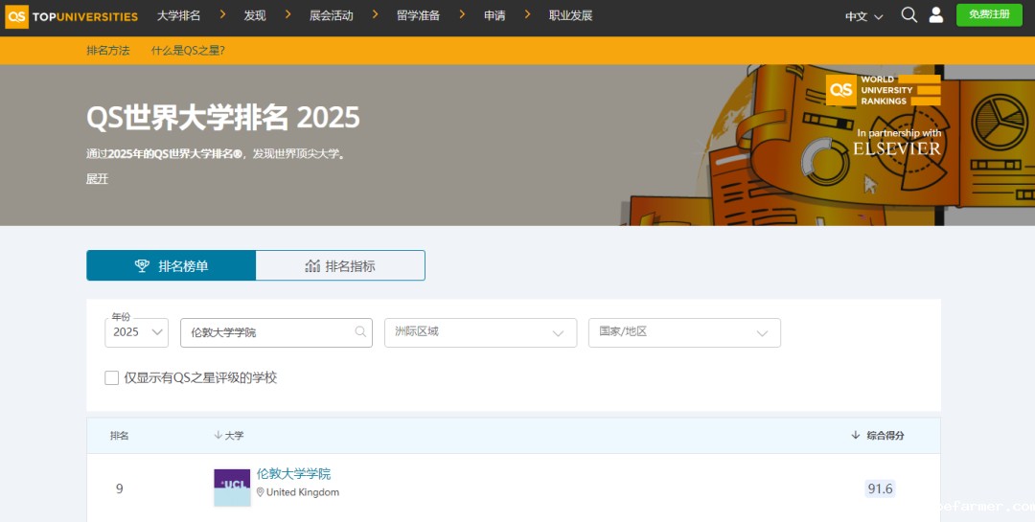Open the user account profile icon
This screenshot has width=1035, height=522.
click(936, 15)
